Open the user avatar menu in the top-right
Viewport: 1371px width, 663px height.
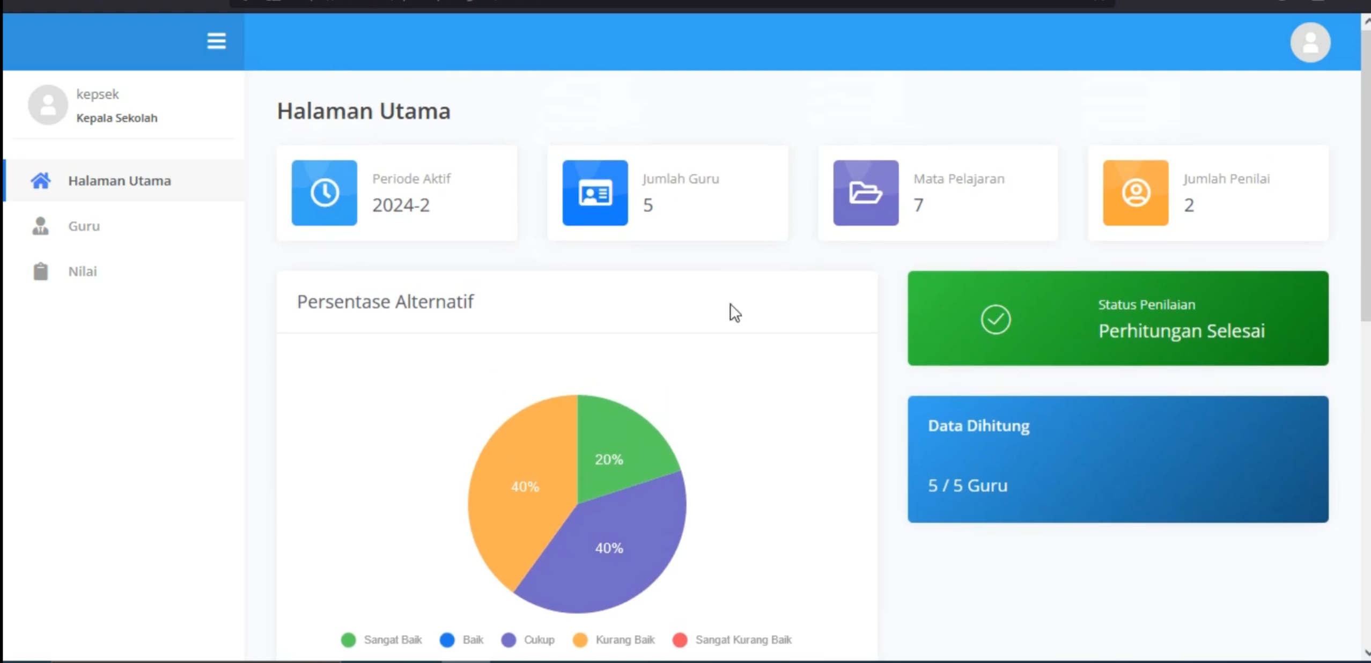(x=1310, y=42)
